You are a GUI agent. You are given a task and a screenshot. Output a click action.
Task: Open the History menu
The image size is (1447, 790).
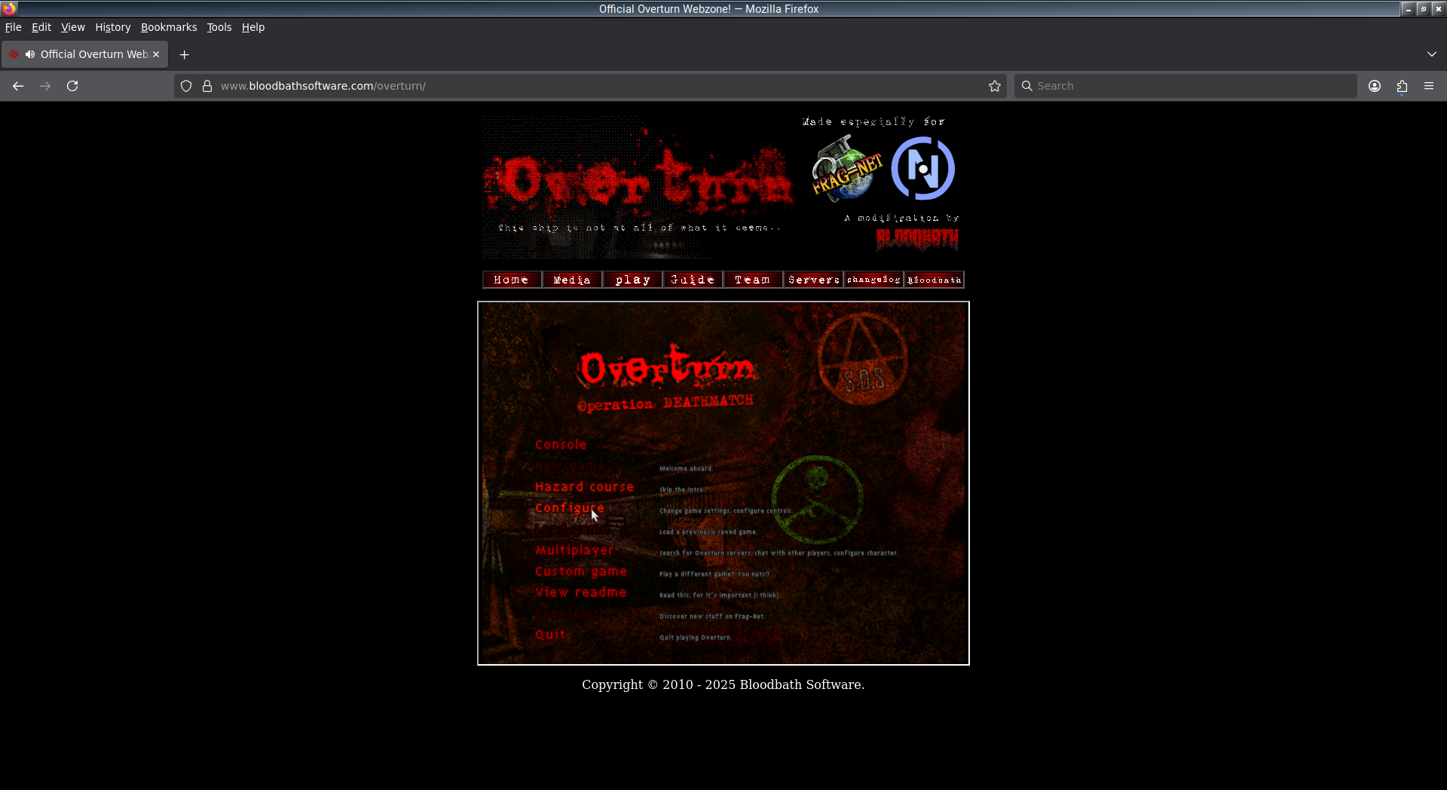click(x=113, y=27)
